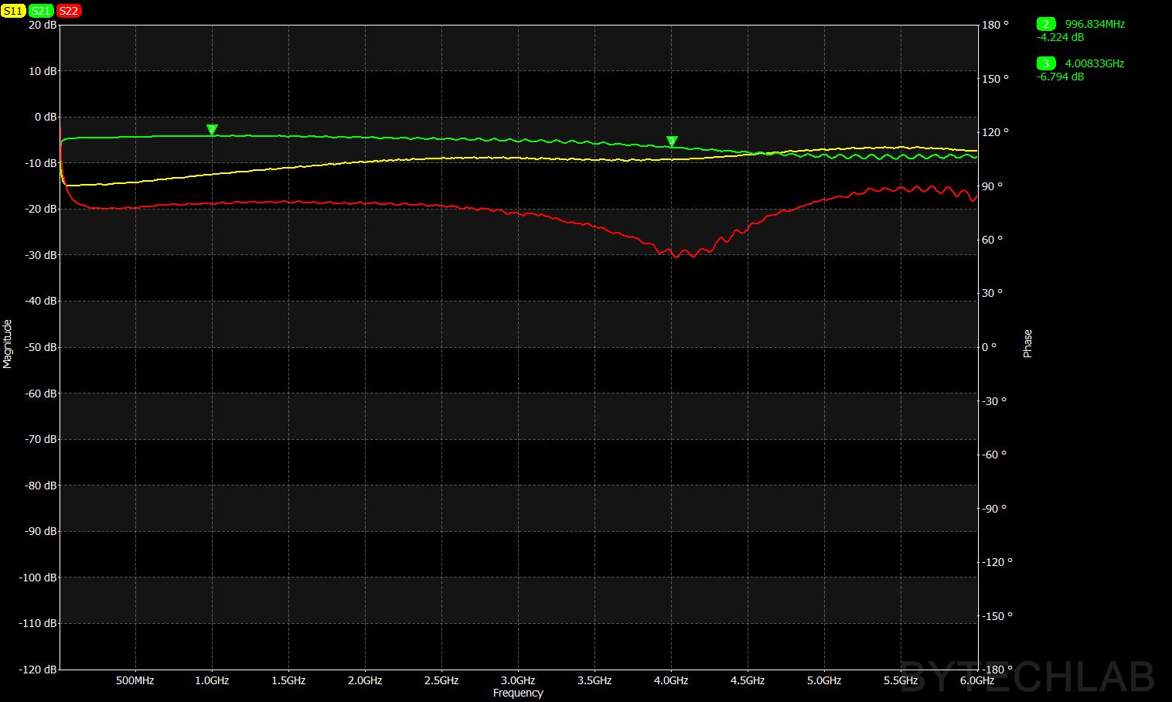Click the 5.0GHz frequency axis label
1172x702 pixels.
824,680
